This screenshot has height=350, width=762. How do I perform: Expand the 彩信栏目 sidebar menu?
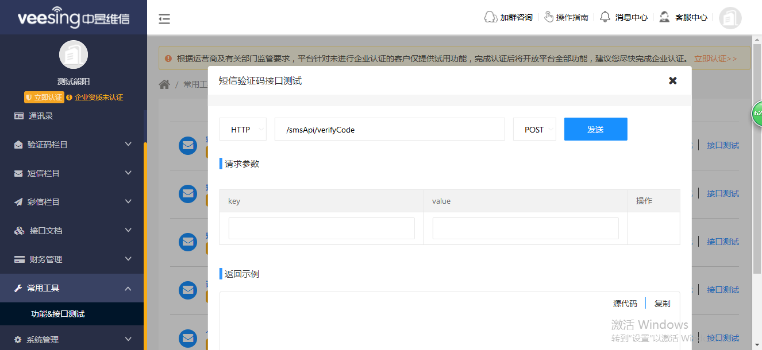point(72,202)
